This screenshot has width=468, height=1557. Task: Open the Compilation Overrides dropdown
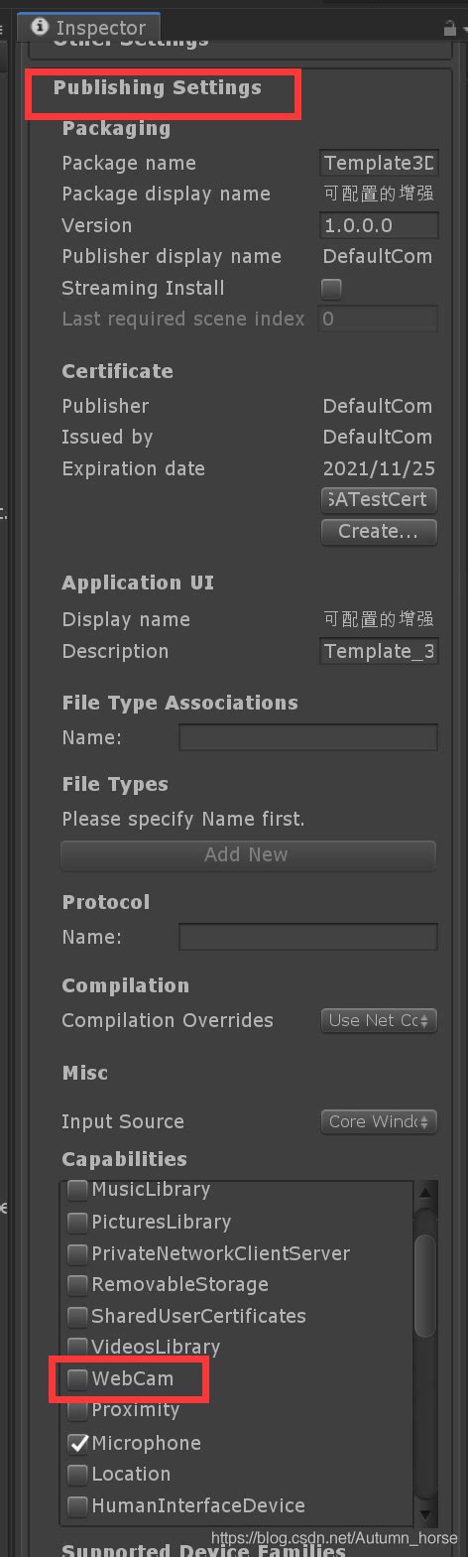tap(379, 1020)
